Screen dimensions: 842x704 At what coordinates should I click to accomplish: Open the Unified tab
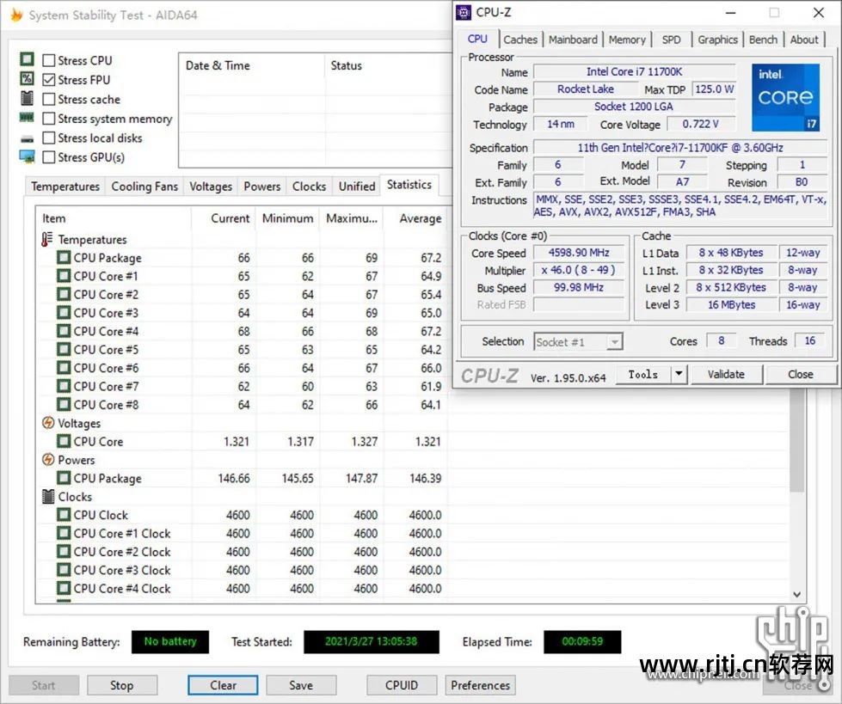(x=357, y=187)
